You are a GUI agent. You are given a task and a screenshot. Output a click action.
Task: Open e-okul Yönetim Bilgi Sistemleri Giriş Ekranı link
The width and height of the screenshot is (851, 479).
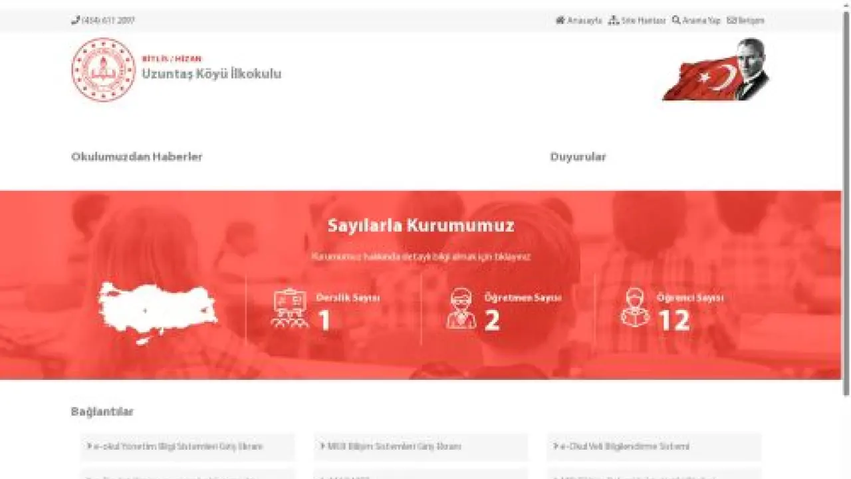click(187, 446)
